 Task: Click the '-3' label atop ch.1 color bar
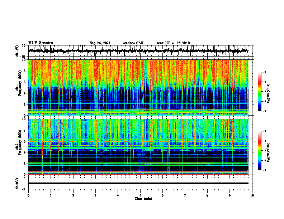click(x=265, y=72)
